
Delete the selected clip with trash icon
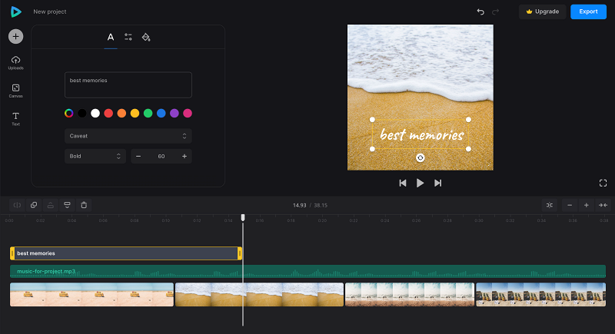point(84,205)
